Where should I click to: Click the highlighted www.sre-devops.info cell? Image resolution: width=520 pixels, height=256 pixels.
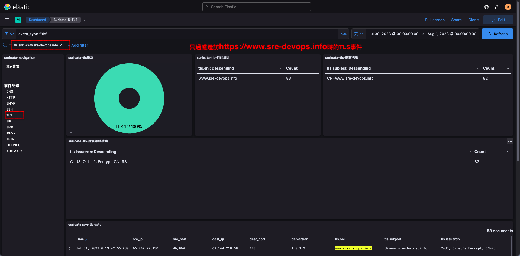click(353, 248)
